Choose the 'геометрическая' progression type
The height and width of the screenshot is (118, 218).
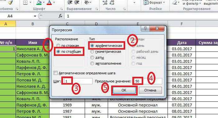(92, 52)
